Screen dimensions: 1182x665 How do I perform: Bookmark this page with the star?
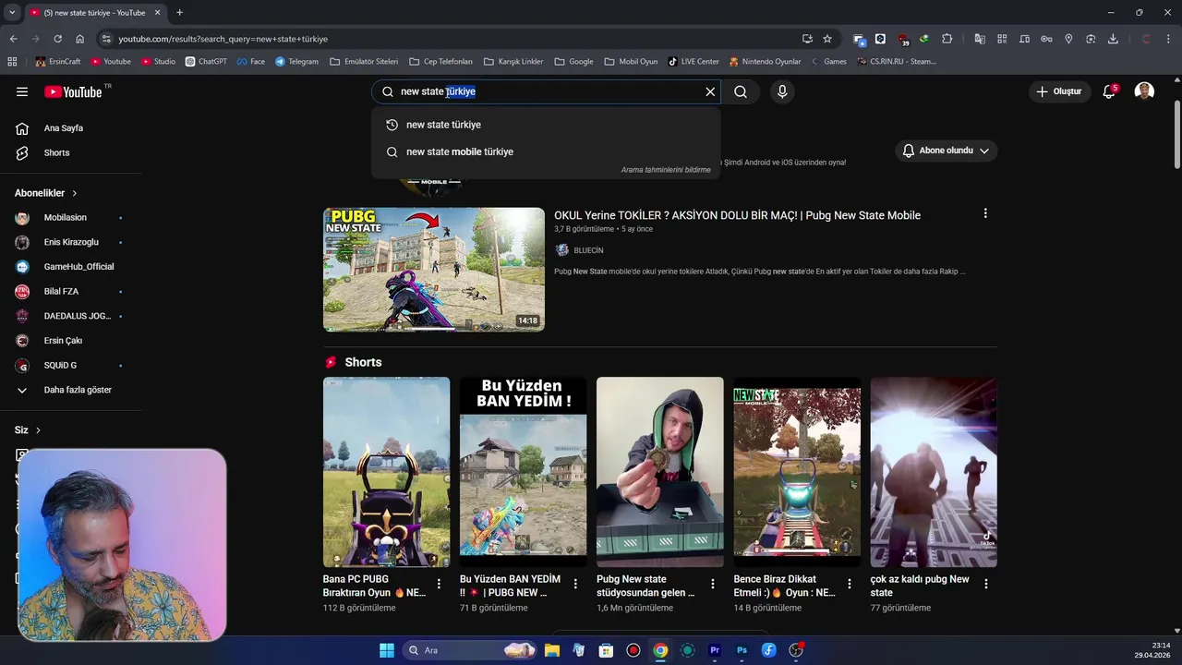pyautogui.click(x=827, y=39)
